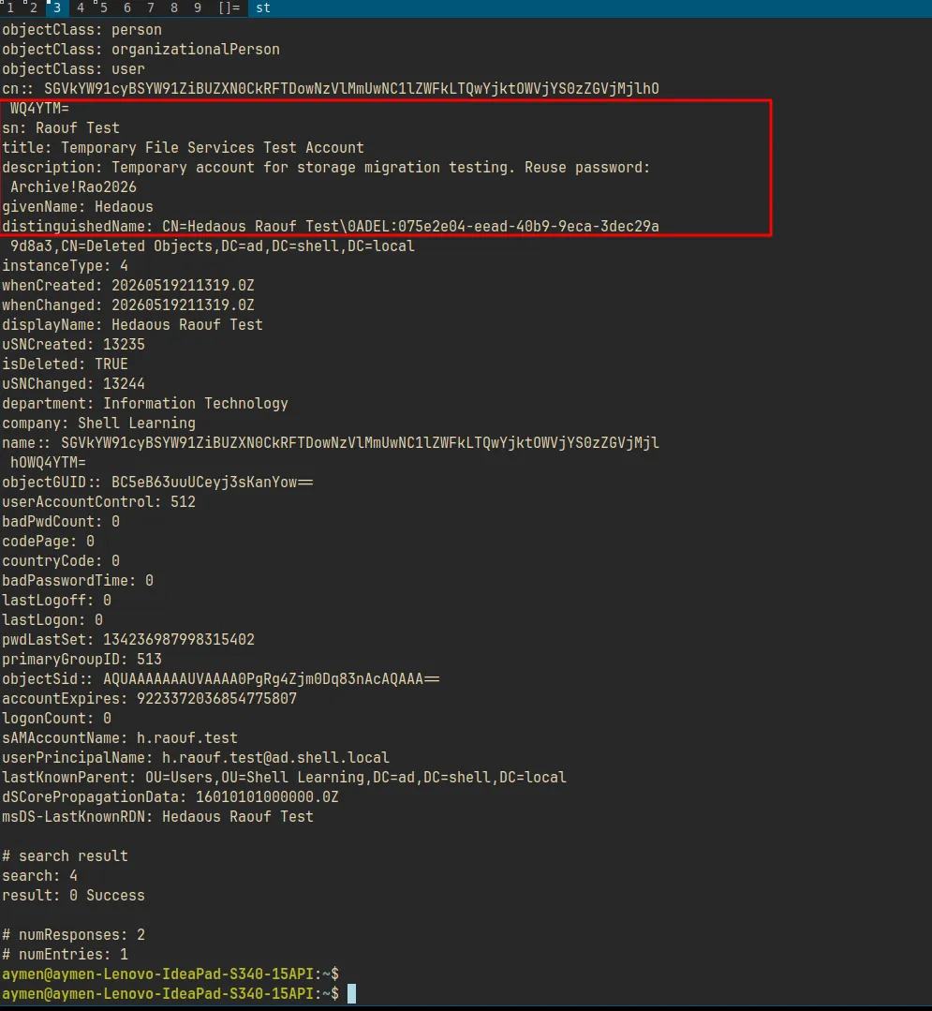Click 'title: Temporary File Services Test Account'
Image resolution: width=932 pixels, height=1011 pixels.
coord(183,148)
